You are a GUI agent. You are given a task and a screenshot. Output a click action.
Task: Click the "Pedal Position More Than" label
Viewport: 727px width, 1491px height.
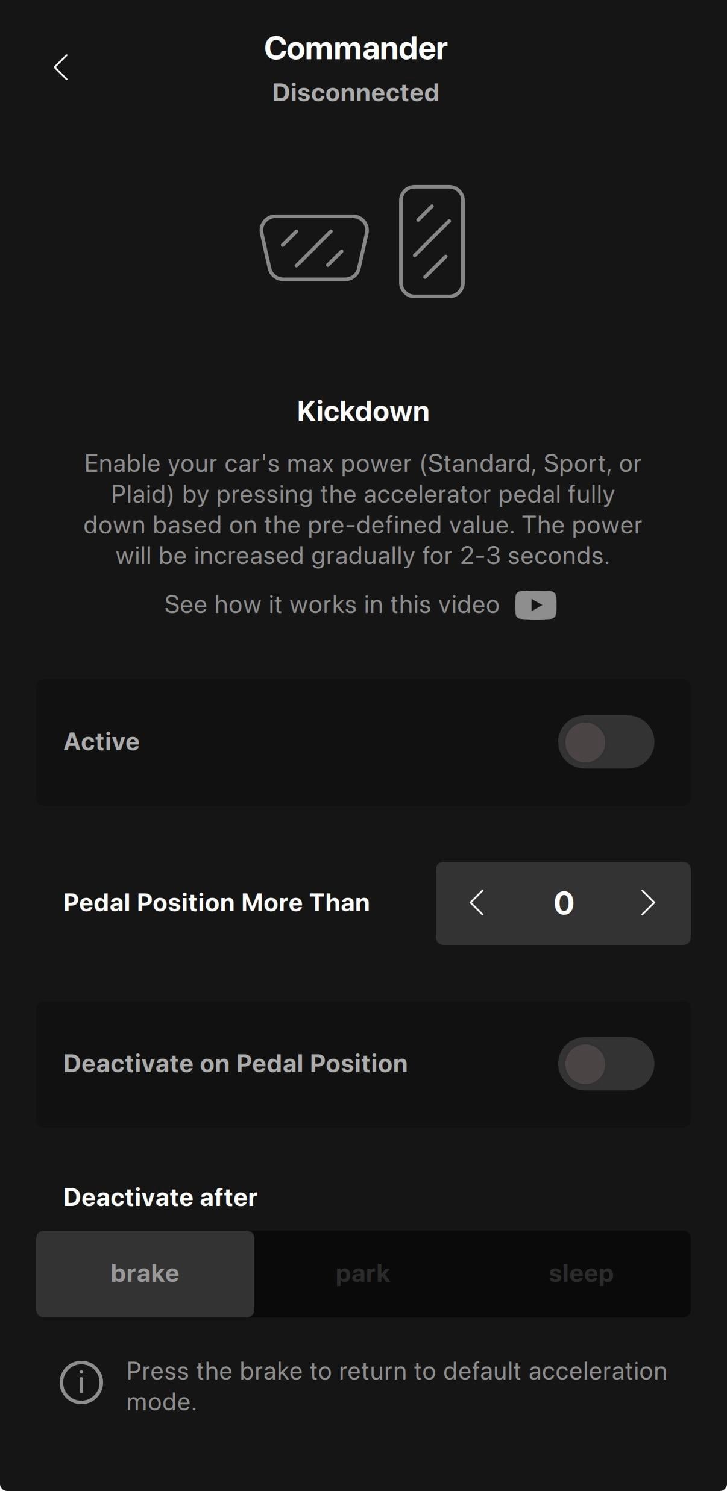216,903
